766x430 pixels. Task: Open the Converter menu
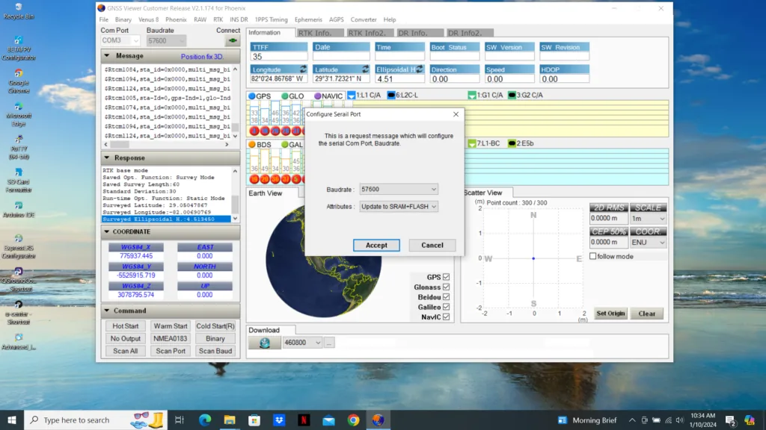364,19
